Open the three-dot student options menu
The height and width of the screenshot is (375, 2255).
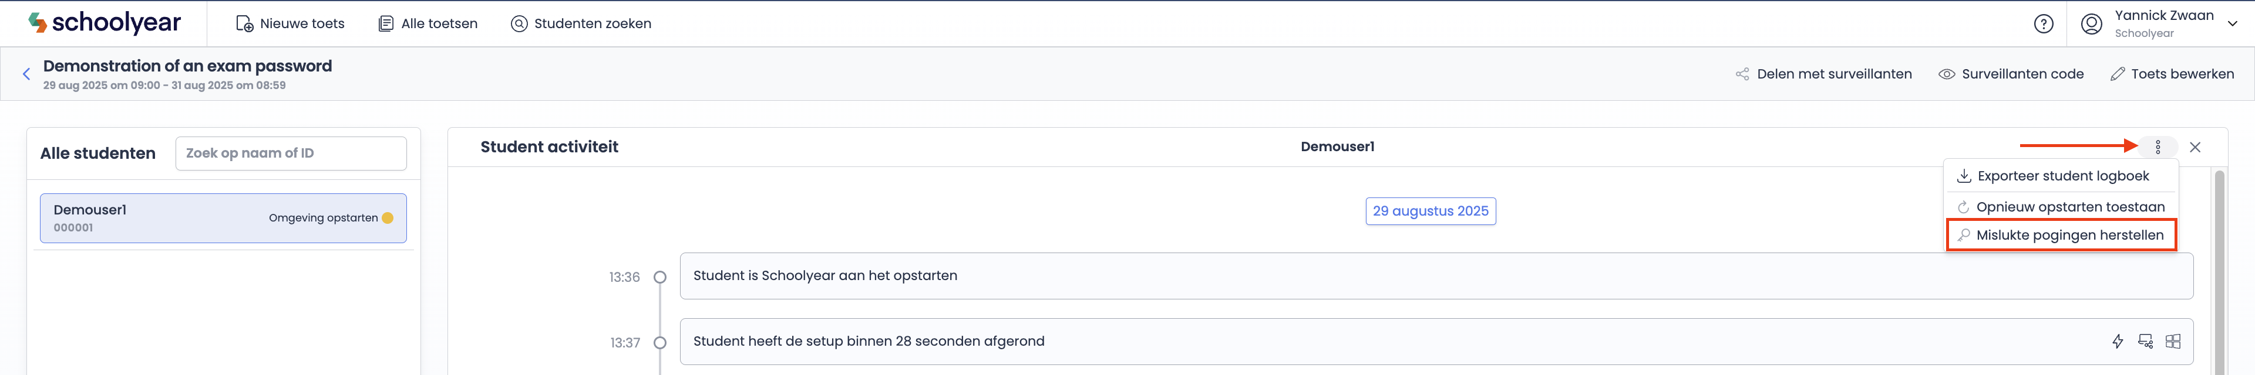click(x=2157, y=147)
